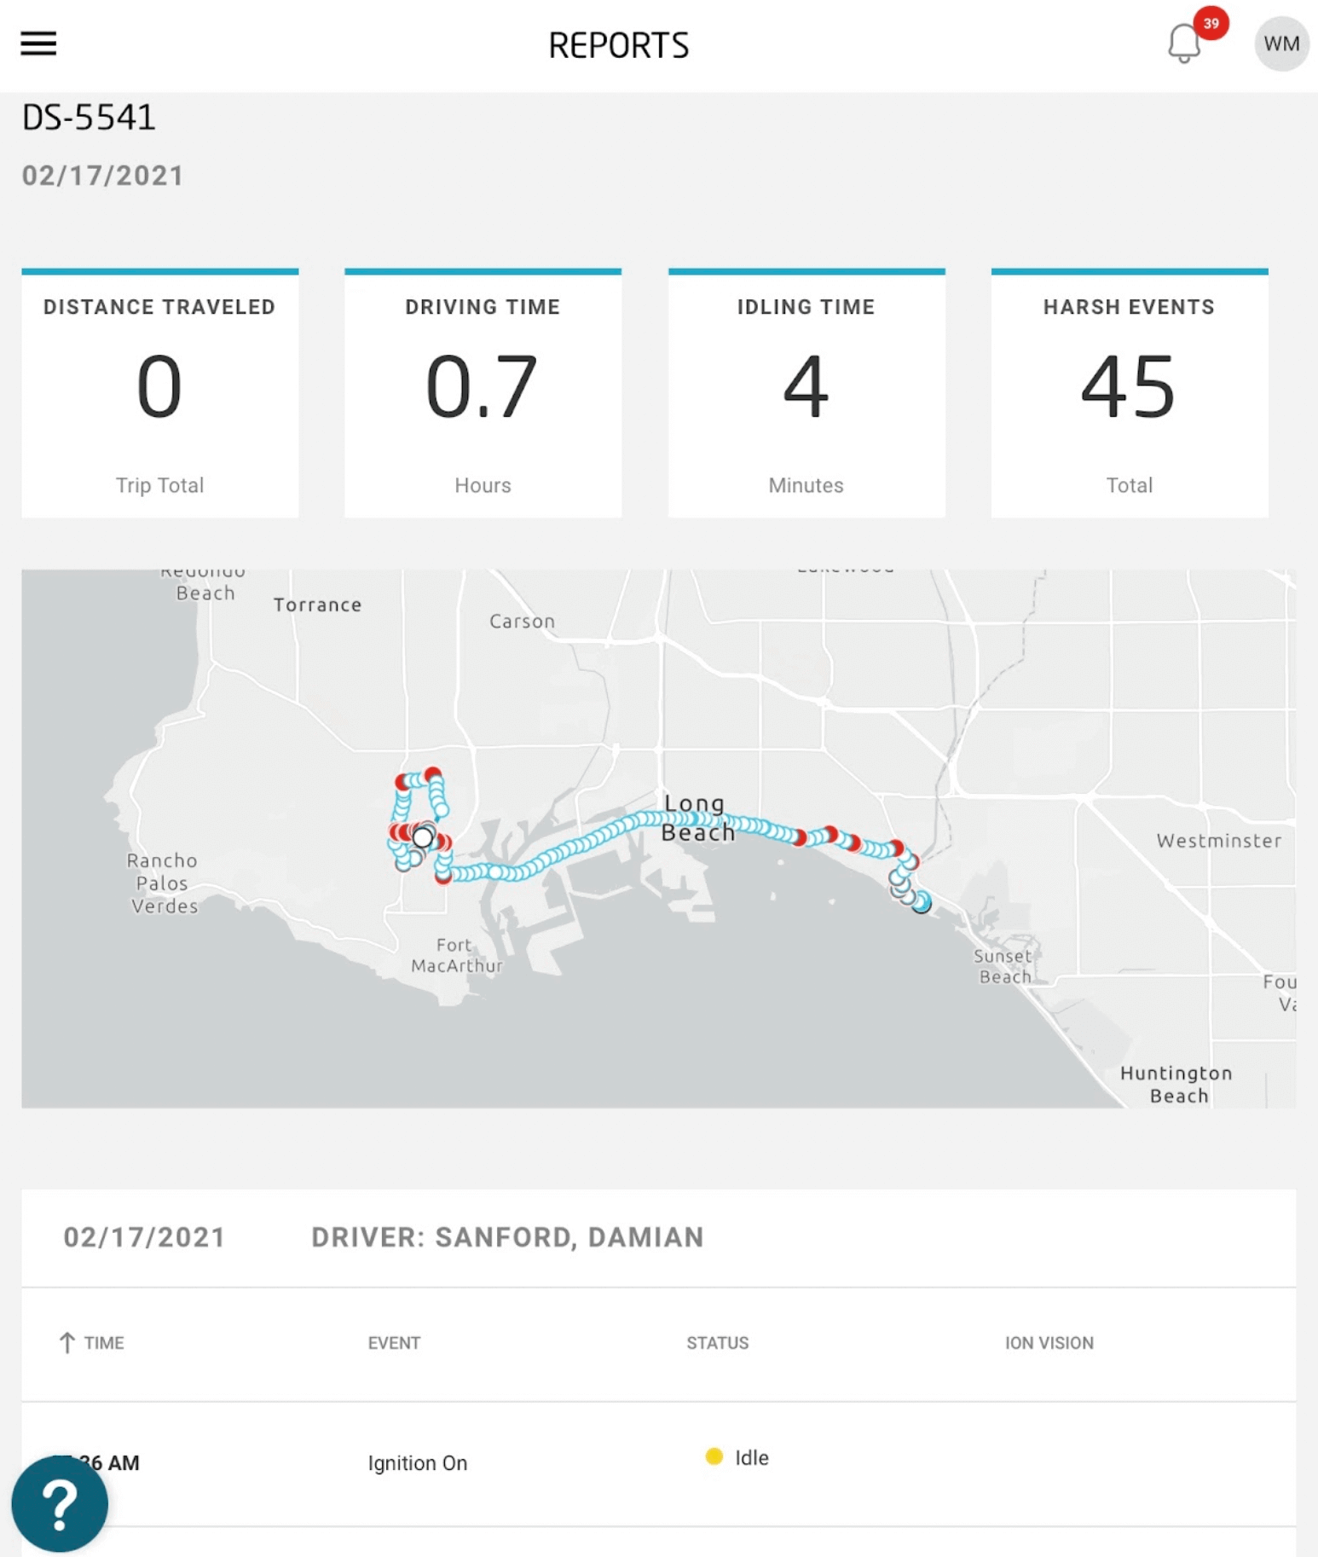Select the Harsh Events card
Screen dimensions: 1318x1557
(1130, 393)
